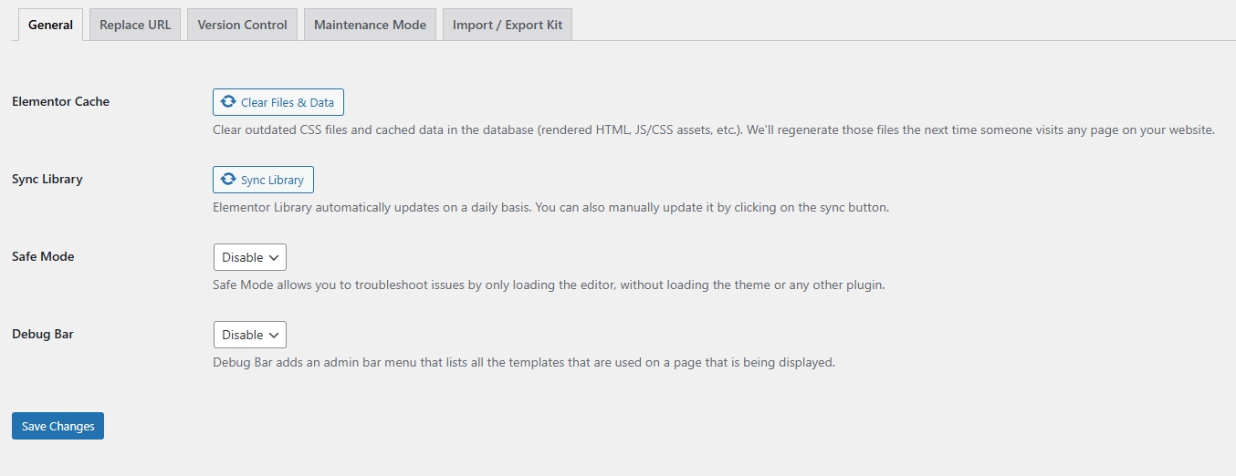The image size is (1236, 476).
Task: Click the Sync Library button text
Action: [x=272, y=180]
